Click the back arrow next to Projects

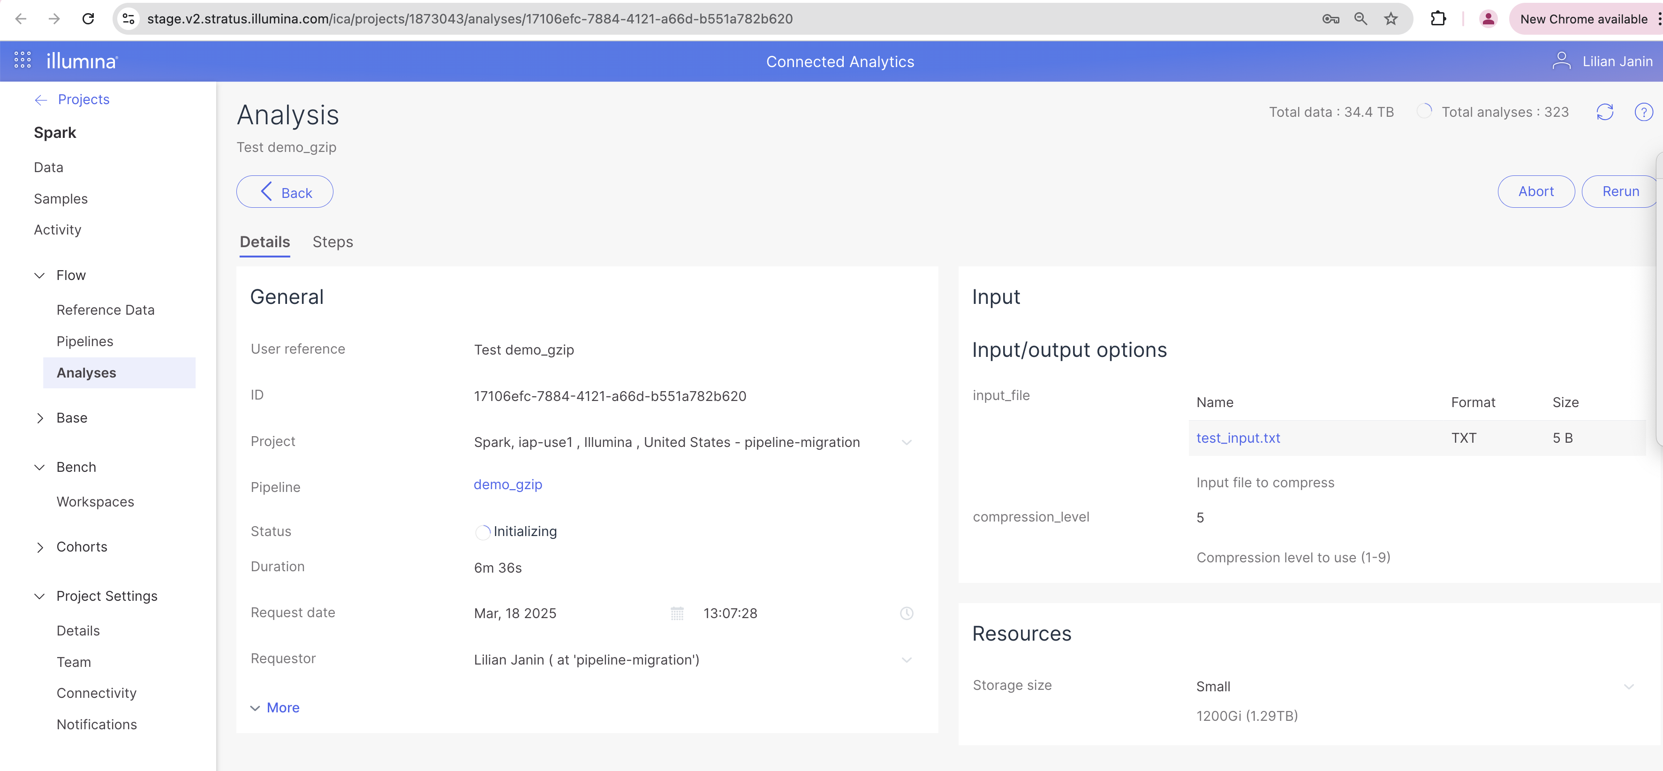tap(41, 99)
